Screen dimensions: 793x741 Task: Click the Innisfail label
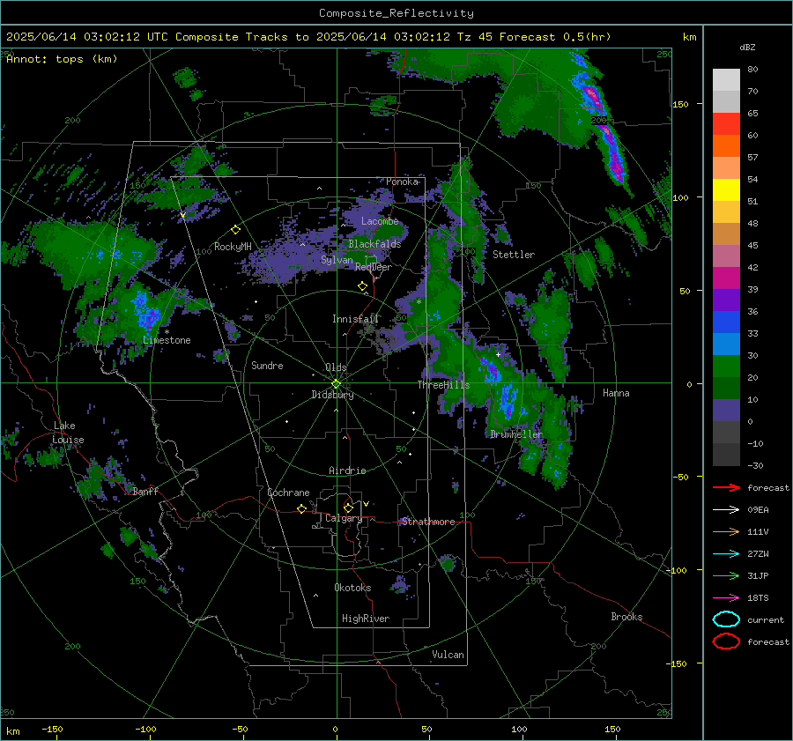[x=356, y=319]
